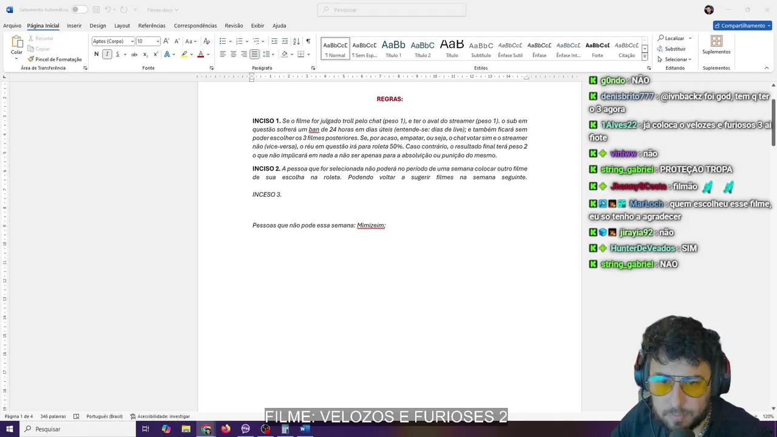This screenshot has width=777, height=437.
Task: Open the Arquivo menu
Action: pos(12,25)
